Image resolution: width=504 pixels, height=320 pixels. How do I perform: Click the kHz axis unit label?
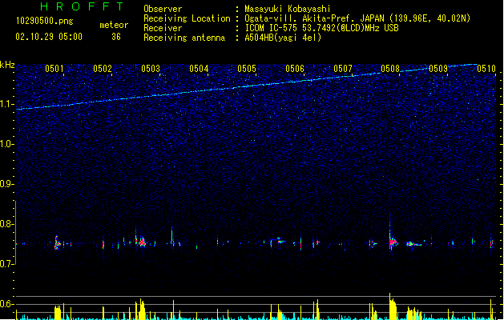pyautogui.click(x=7, y=65)
